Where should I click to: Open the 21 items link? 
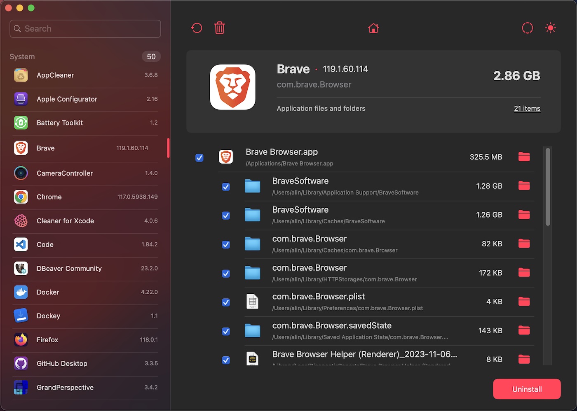click(527, 109)
